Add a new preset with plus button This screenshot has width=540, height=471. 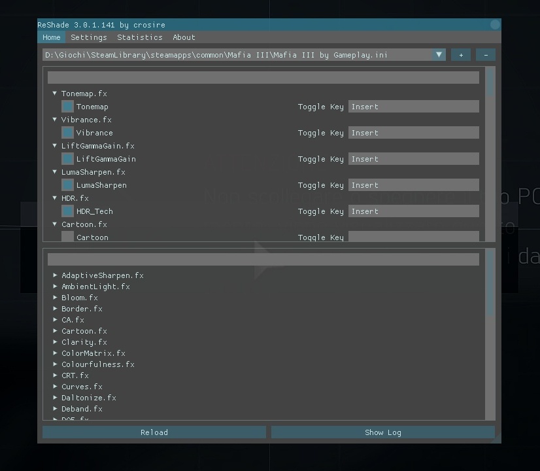[461, 55]
